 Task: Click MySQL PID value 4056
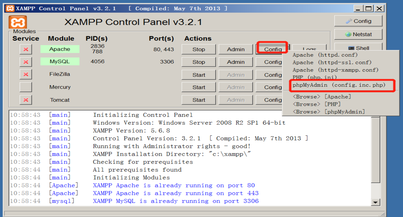97,61
